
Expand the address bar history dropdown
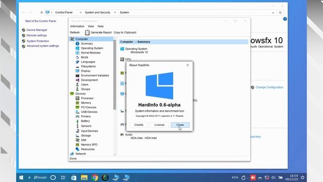pyautogui.click(x=273, y=13)
